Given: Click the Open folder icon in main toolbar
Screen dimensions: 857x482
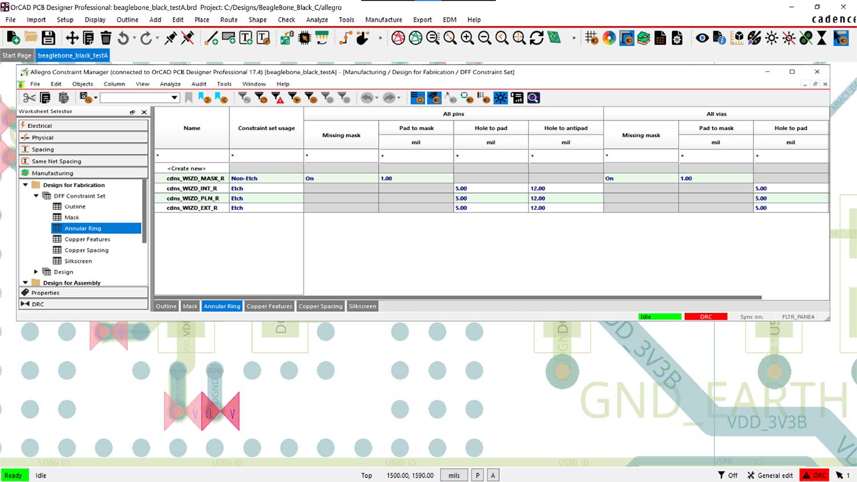Looking at the screenshot, I should (31, 38).
